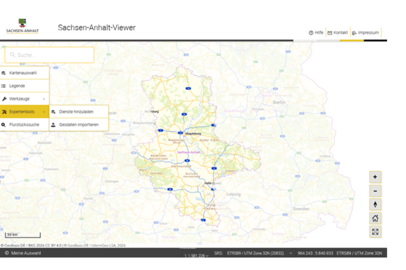Open the Impressum link
The width and height of the screenshot is (406, 270).
pos(365,32)
